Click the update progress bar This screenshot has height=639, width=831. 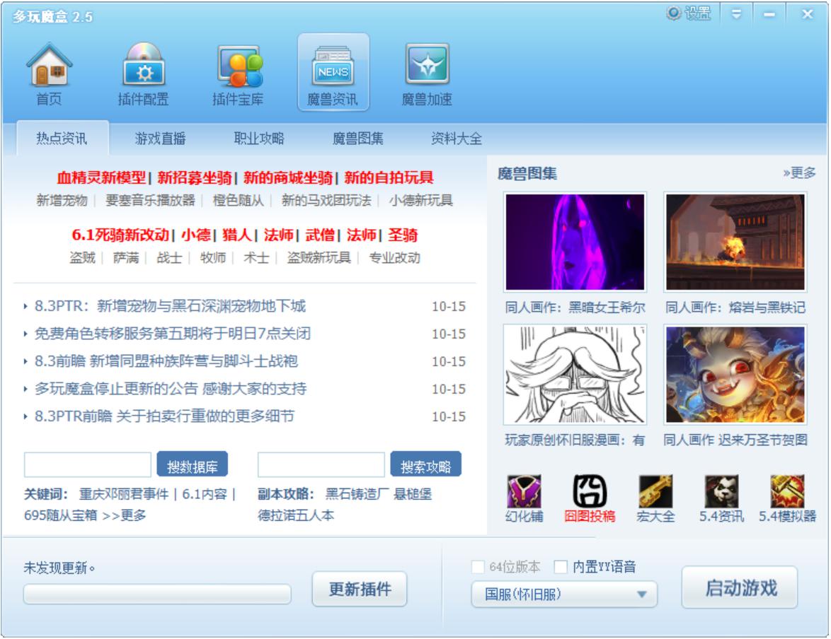tap(157, 594)
